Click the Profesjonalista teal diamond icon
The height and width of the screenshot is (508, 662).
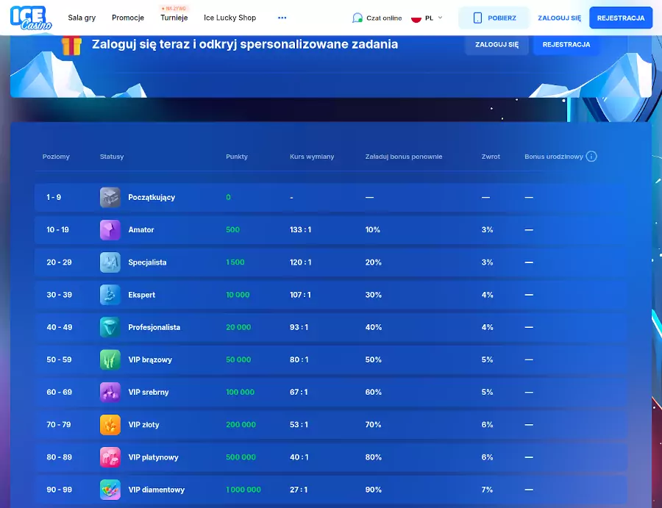pos(110,327)
